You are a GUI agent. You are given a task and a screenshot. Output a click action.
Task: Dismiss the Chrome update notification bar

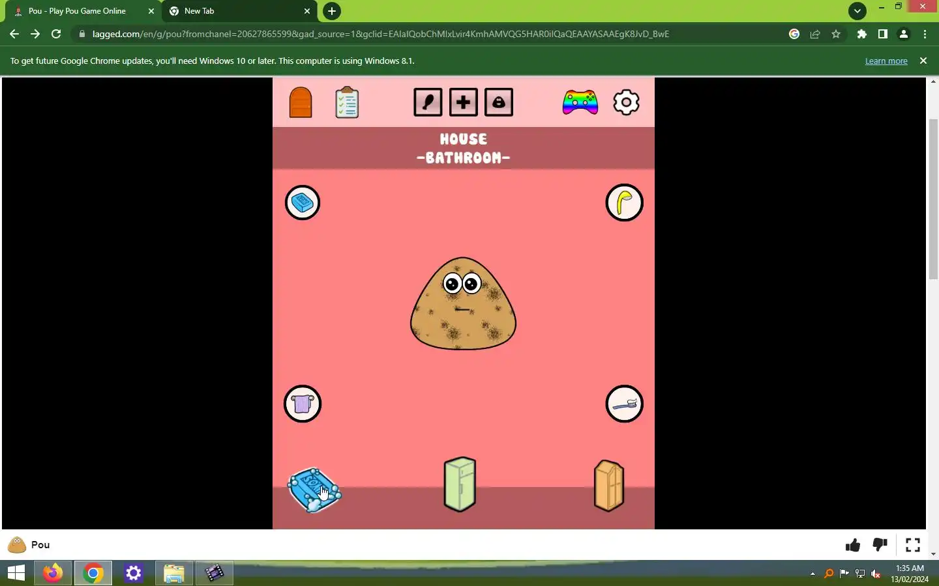923,61
